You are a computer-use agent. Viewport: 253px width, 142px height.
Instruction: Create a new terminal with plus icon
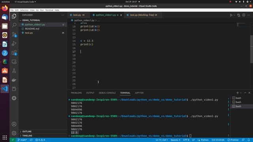tap(237, 93)
